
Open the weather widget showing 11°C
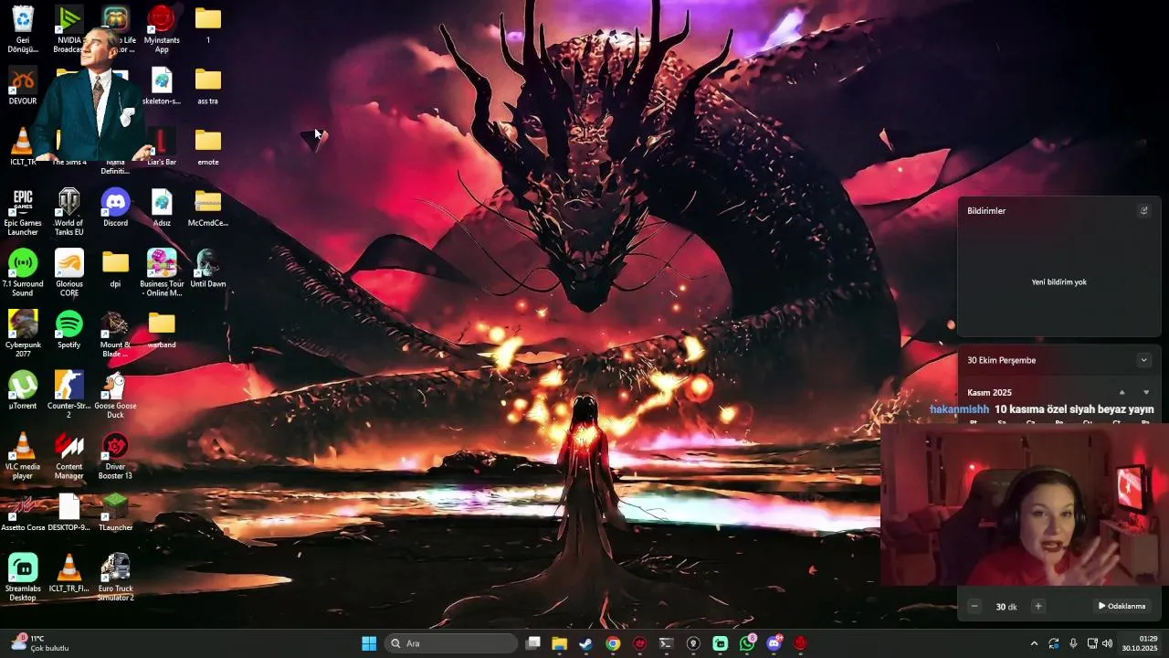(x=40, y=643)
